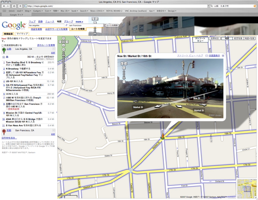Reload page with Safari refresh button
Screen dimensions: 258x200
pyautogui.click(x=14, y=6)
